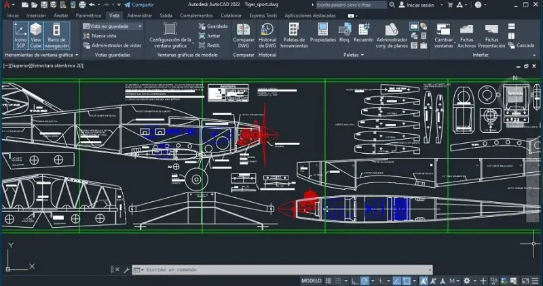Click the open folder icon in quick access toolbar
543x286 pixels.
pyautogui.click(x=34, y=5)
